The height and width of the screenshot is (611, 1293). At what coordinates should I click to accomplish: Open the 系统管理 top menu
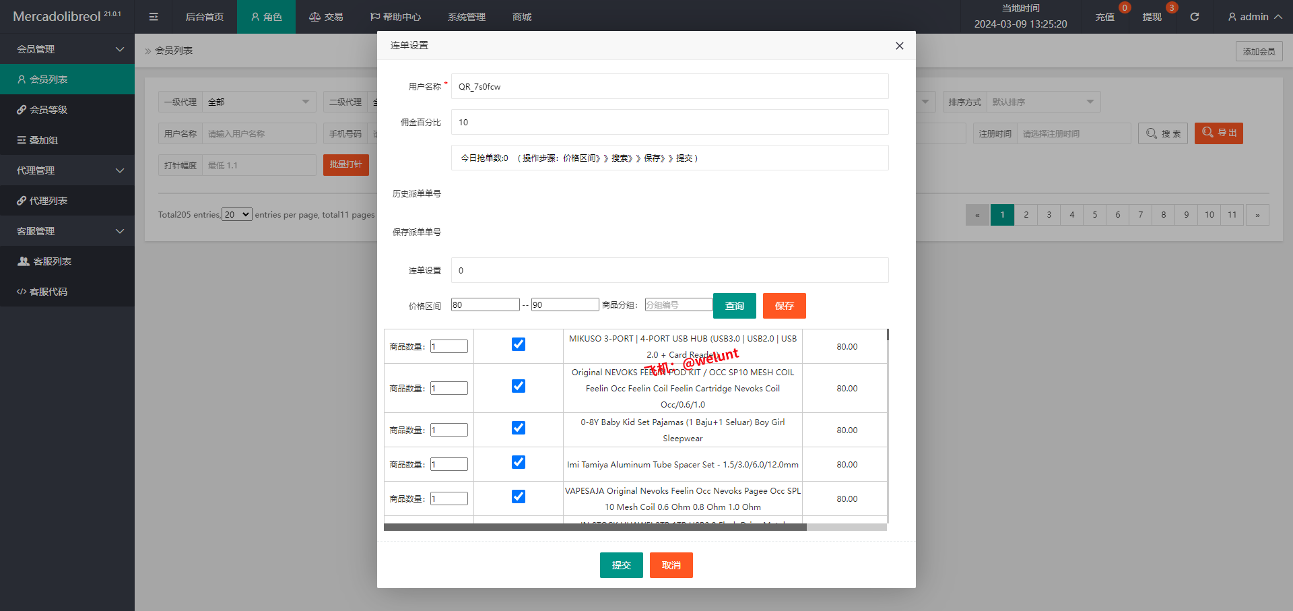pos(466,17)
